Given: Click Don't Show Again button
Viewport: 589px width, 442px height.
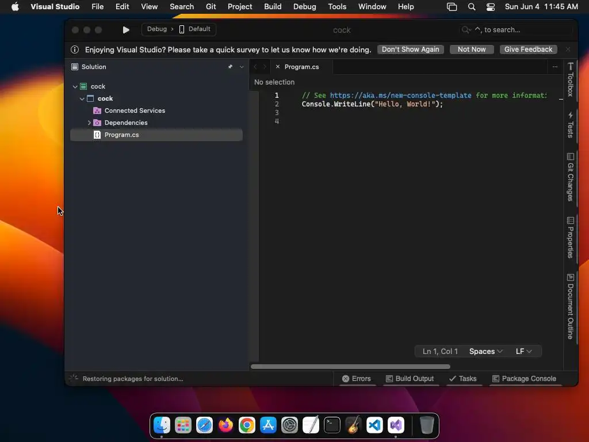Looking at the screenshot, I should [410, 49].
